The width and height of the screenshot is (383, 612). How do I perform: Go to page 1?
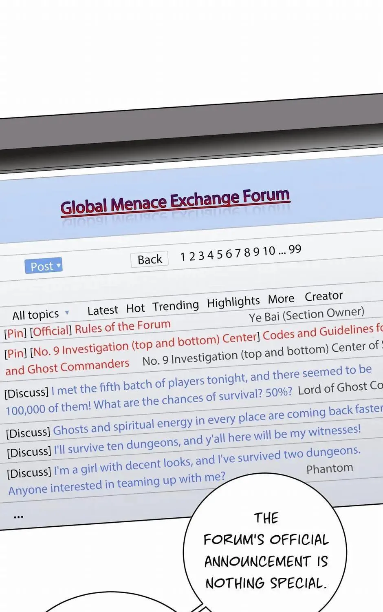pyautogui.click(x=183, y=257)
